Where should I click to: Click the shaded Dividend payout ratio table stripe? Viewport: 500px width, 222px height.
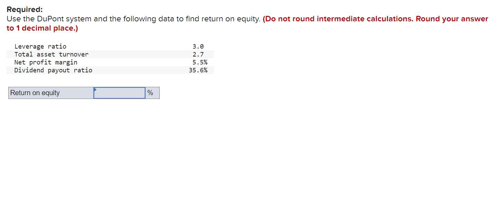tap(138, 70)
